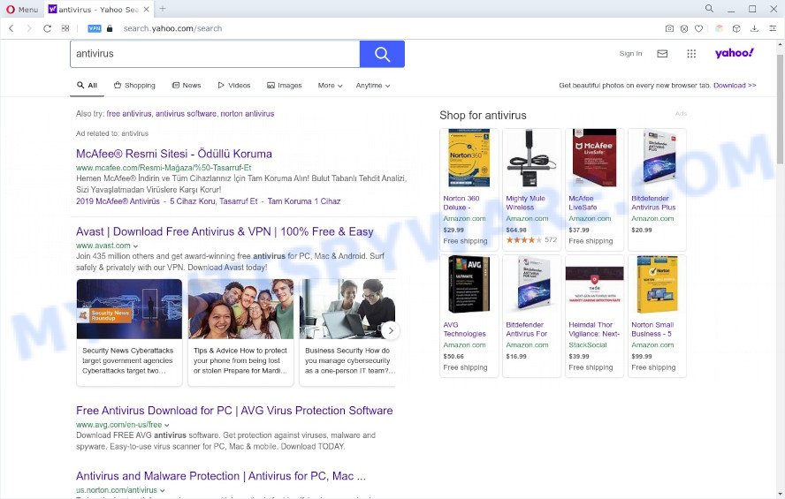Click the search icon in title bar
This screenshot has width=785, height=499.
point(709,9)
